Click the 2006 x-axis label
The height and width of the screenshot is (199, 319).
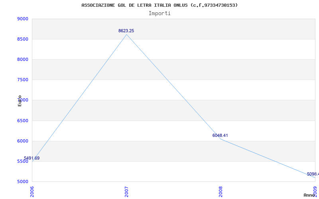pyautogui.click(x=32, y=192)
